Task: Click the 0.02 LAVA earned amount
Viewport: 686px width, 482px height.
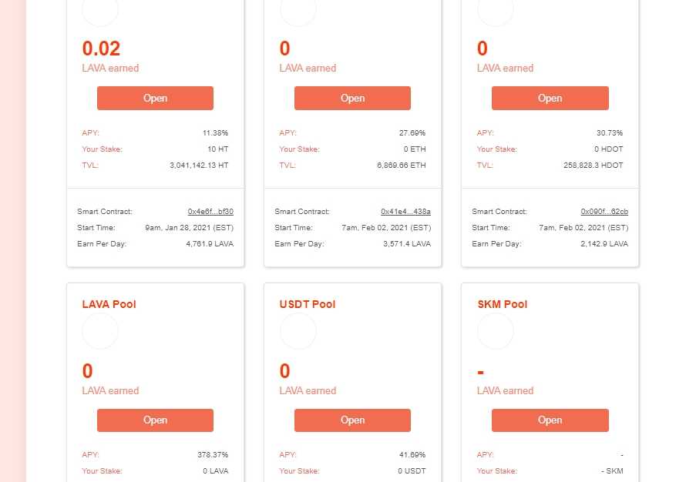Action: point(102,49)
